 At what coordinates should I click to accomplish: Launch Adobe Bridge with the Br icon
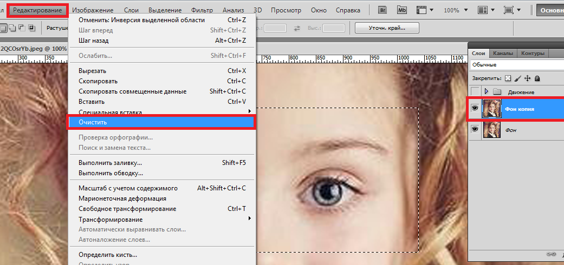(383, 10)
